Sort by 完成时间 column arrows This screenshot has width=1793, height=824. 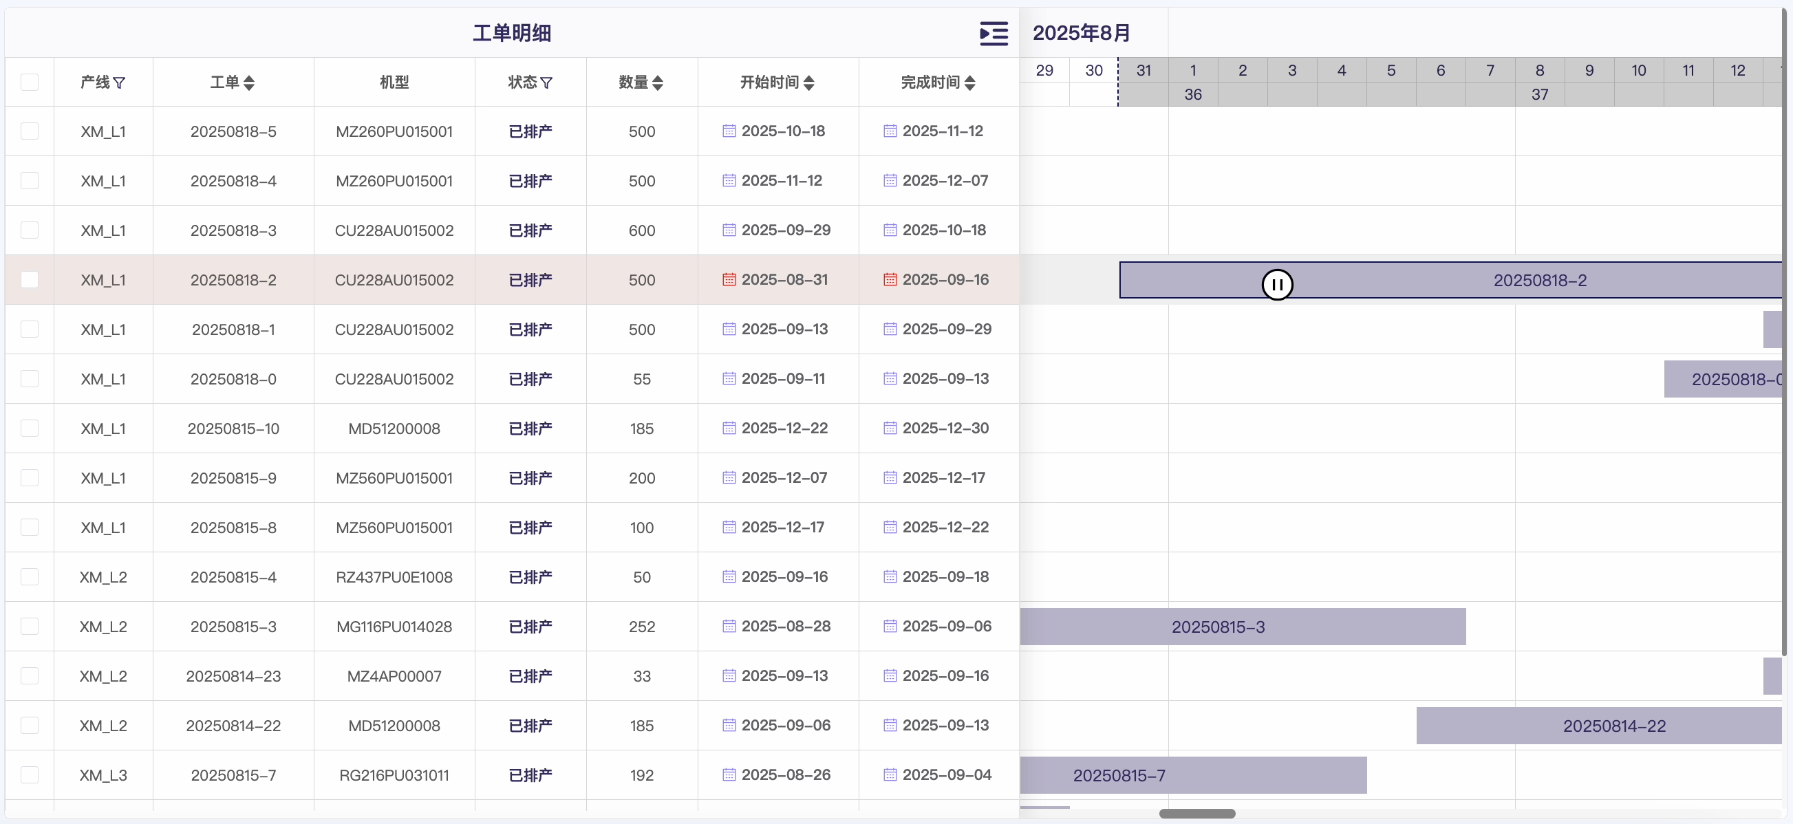(969, 83)
